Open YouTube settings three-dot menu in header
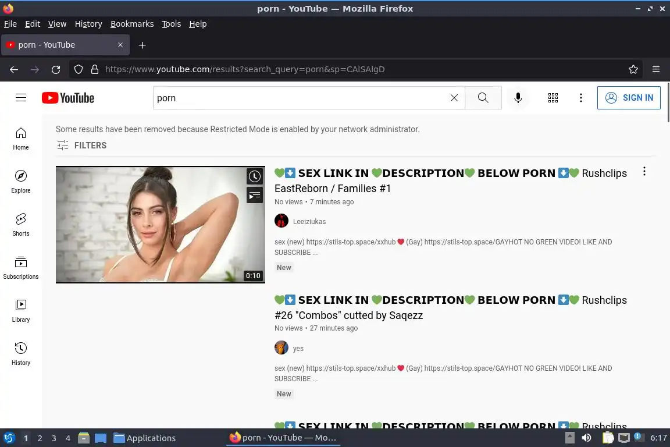 pyautogui.click(x=580, y=98)
